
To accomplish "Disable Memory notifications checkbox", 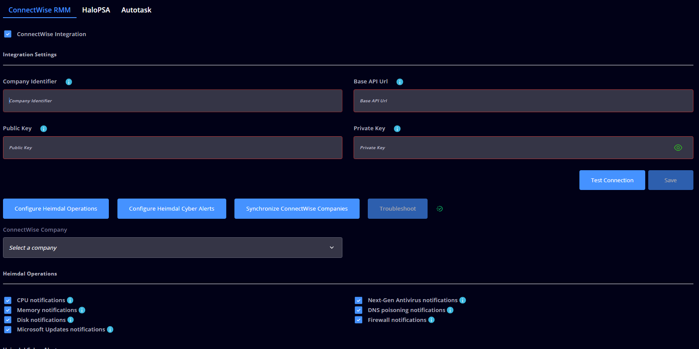I will (x=8, y=310).
